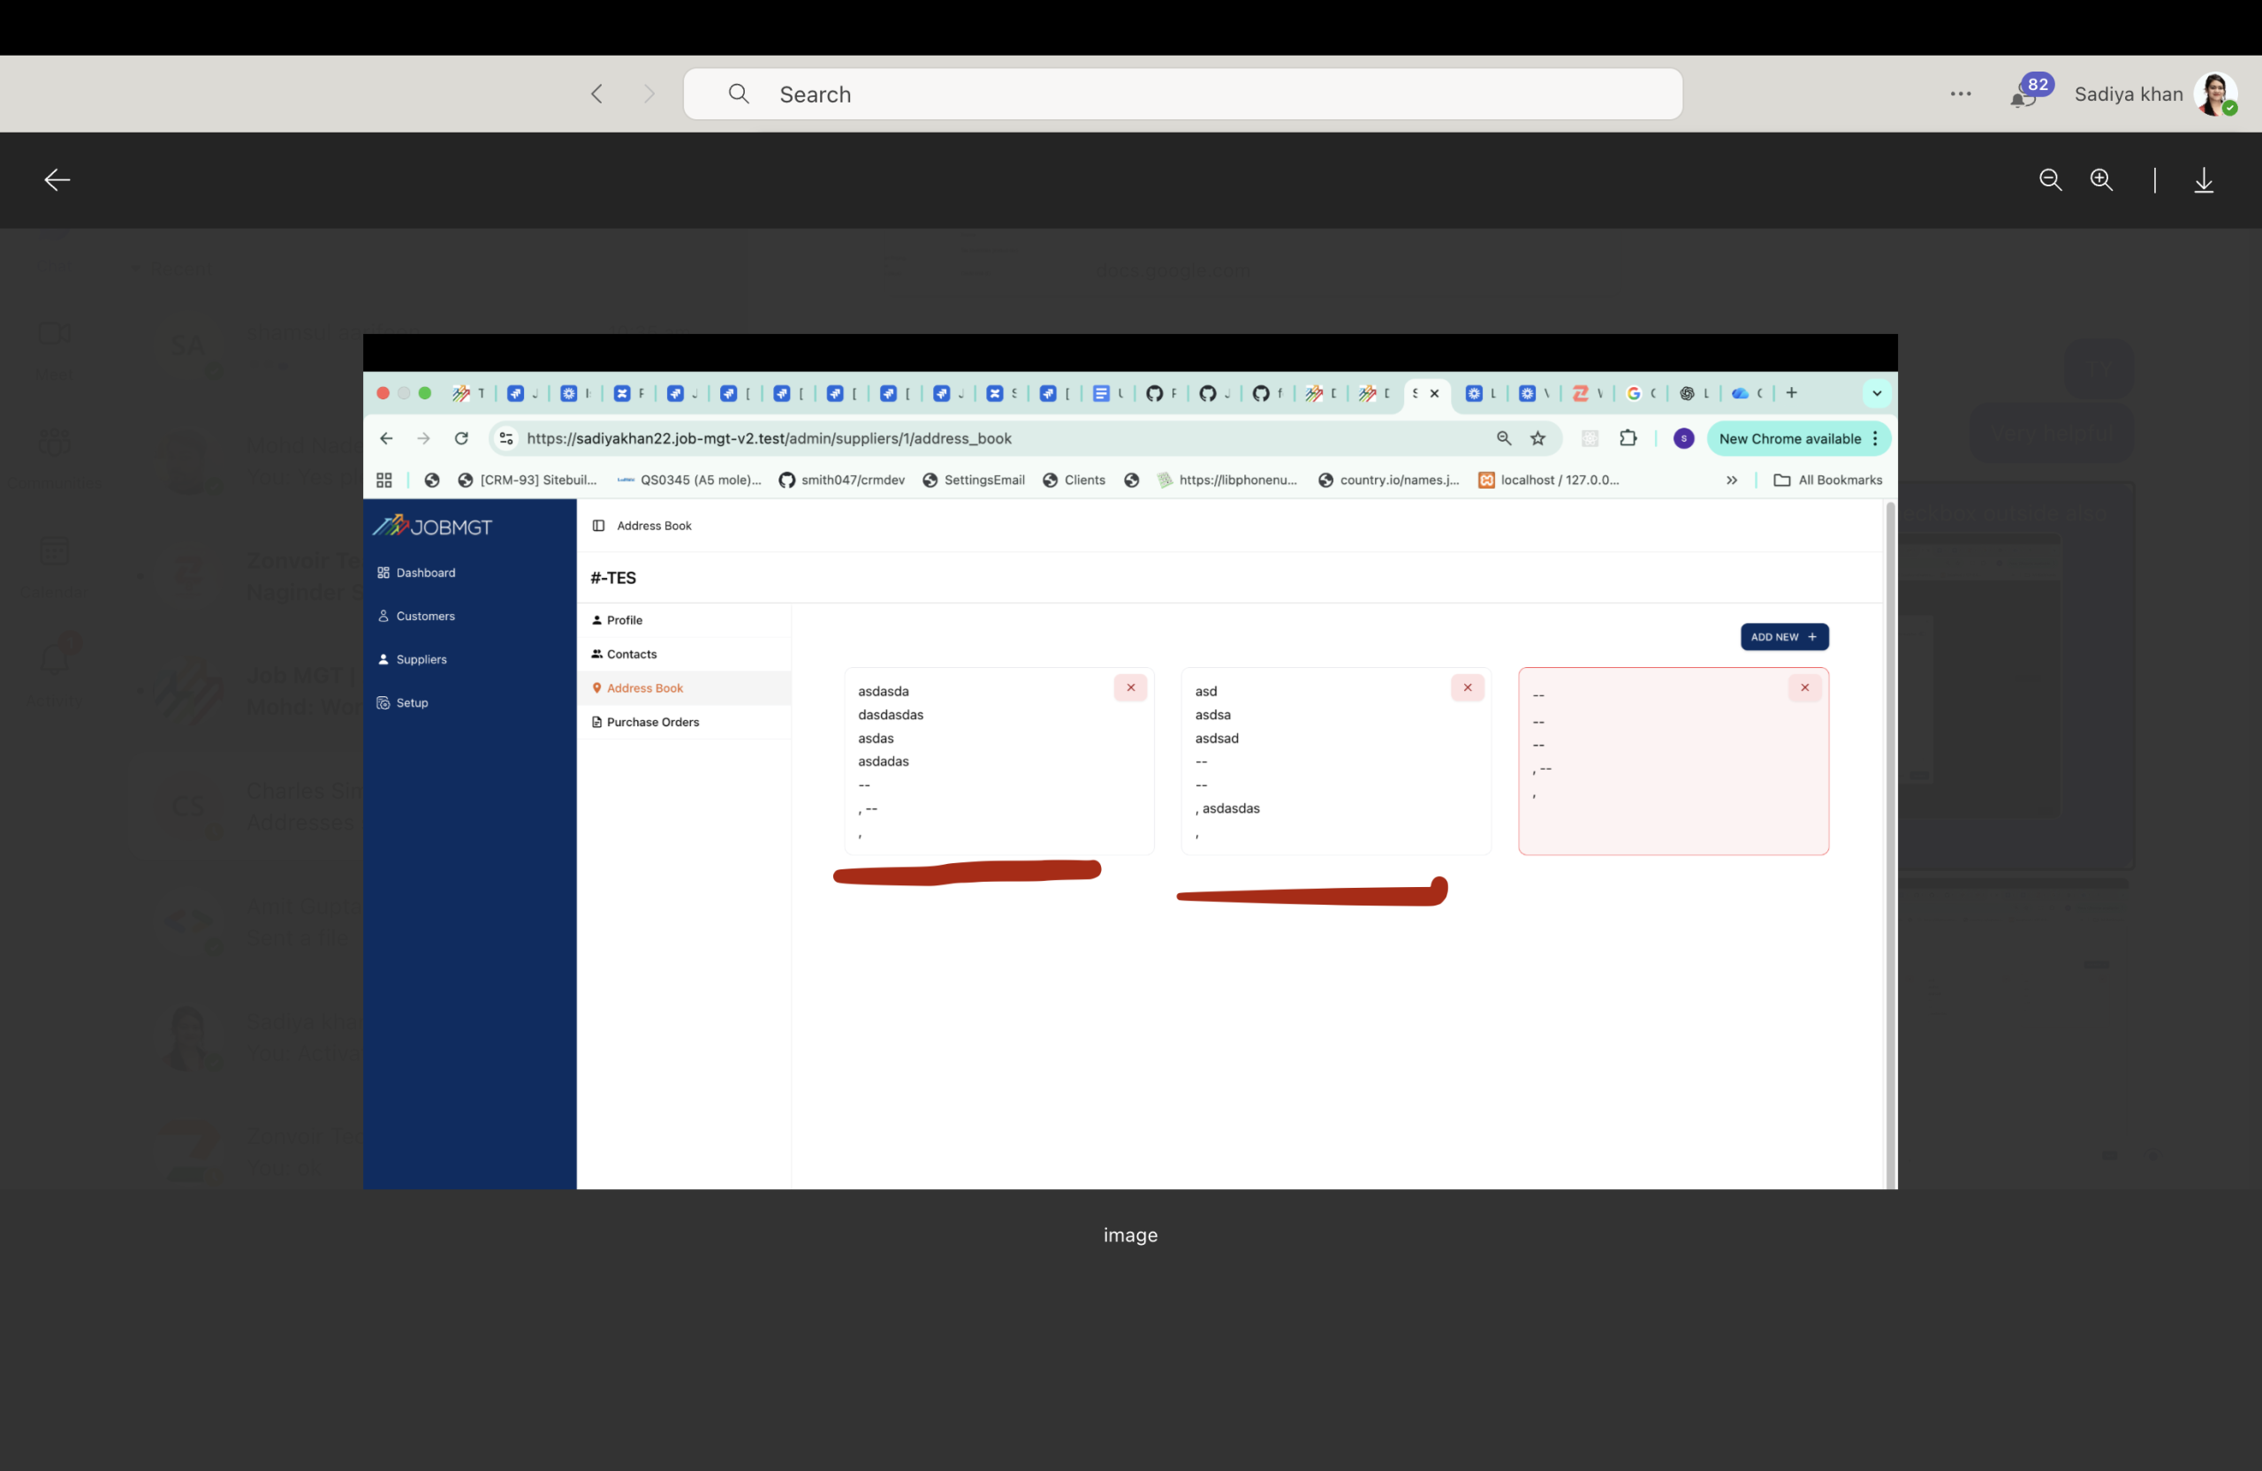Click New Chrome available button

point(1789,439)
